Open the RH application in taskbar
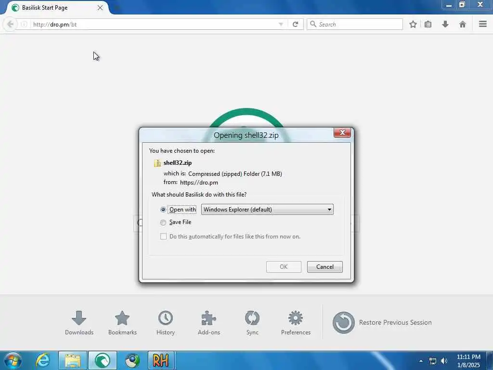493x370 pixels. click(x=161, y=360)
